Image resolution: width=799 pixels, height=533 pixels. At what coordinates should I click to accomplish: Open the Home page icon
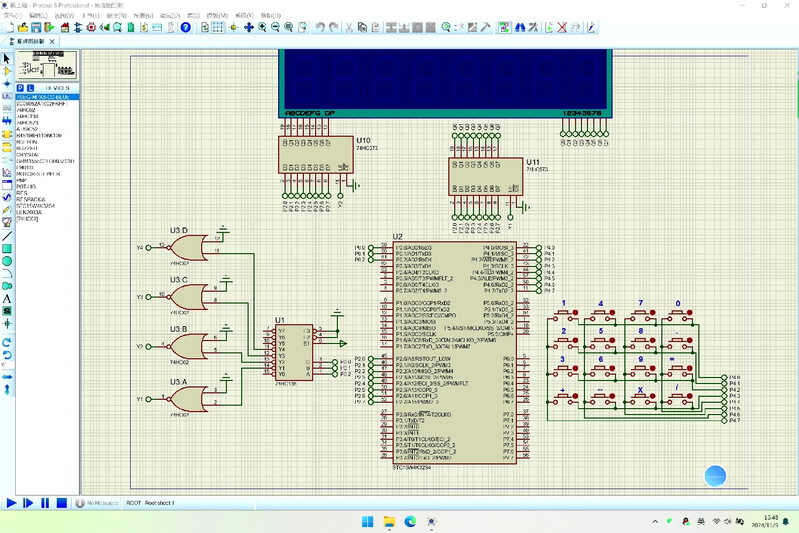(x=65, y=28)
